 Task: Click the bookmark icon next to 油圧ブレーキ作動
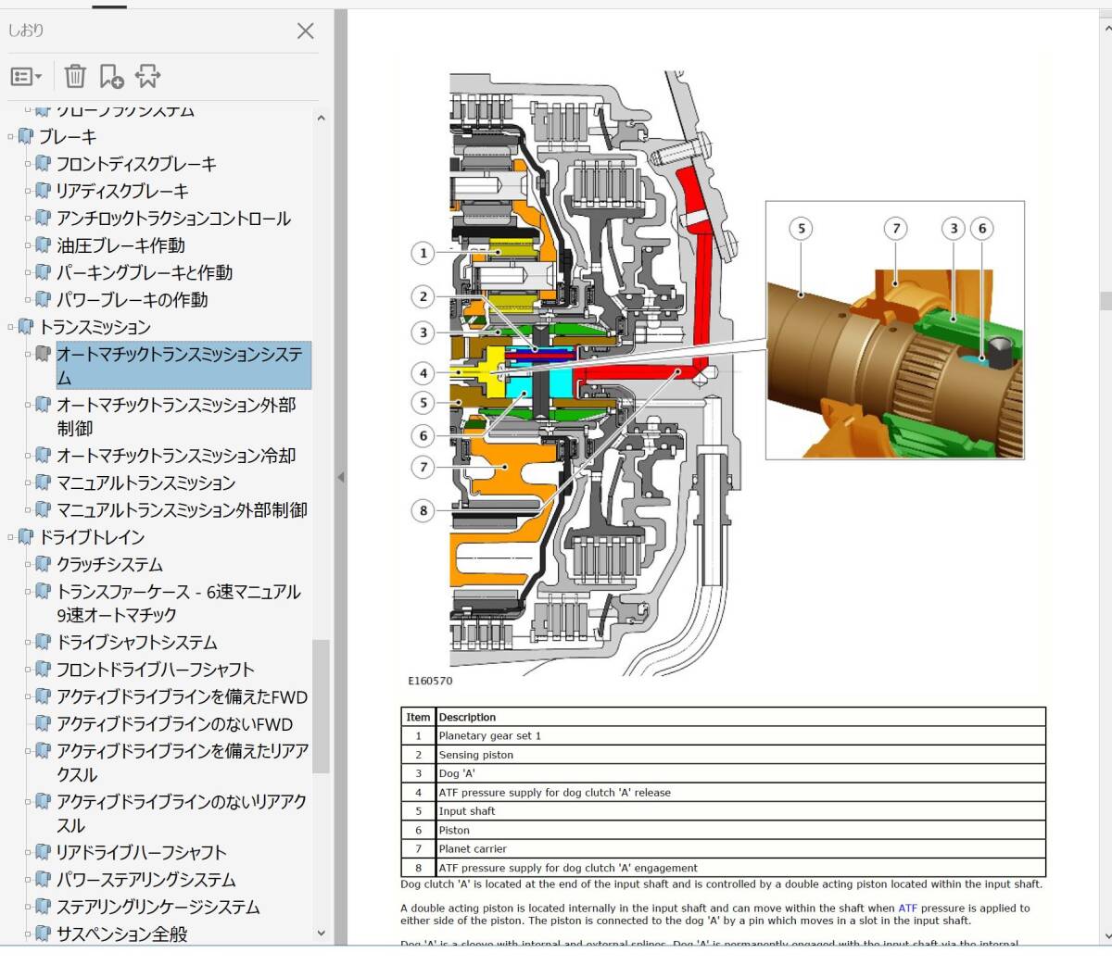pos(43,245)
